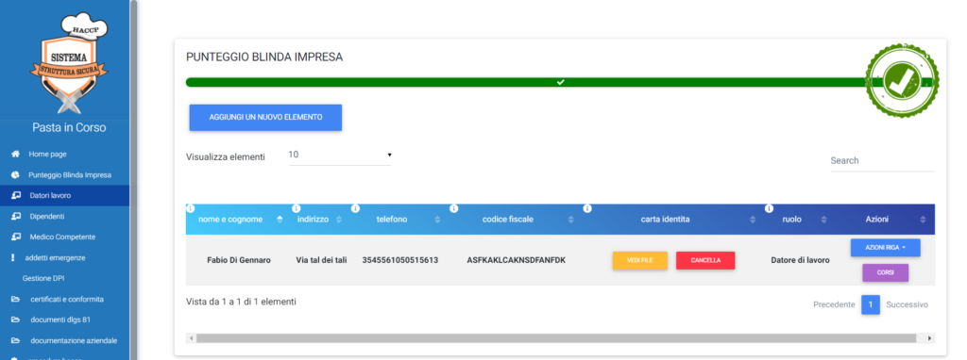Click the white checkmark on the progress bar
This screenshot has height=360, width=967.
[561, 83]
